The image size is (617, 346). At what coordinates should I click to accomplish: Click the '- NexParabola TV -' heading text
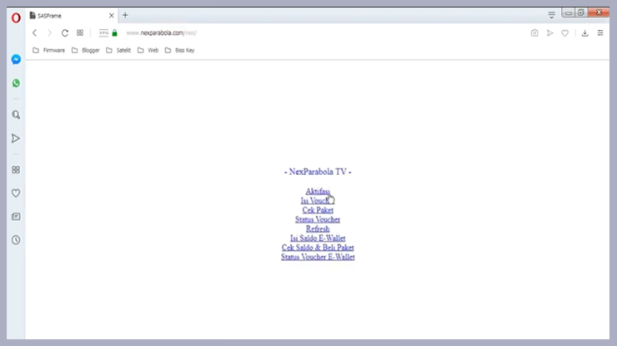(x=318, y=172)
